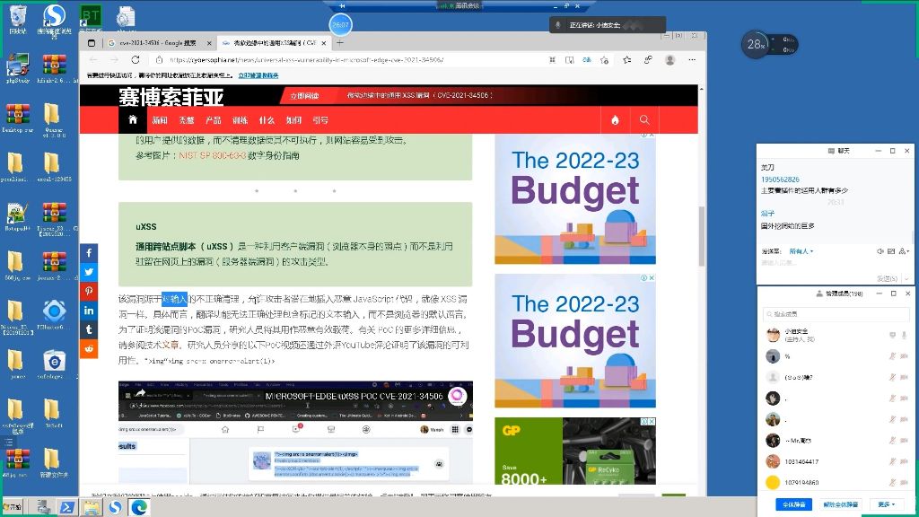
Task: Click the Twitter share icon
Action: coord(89,272)
